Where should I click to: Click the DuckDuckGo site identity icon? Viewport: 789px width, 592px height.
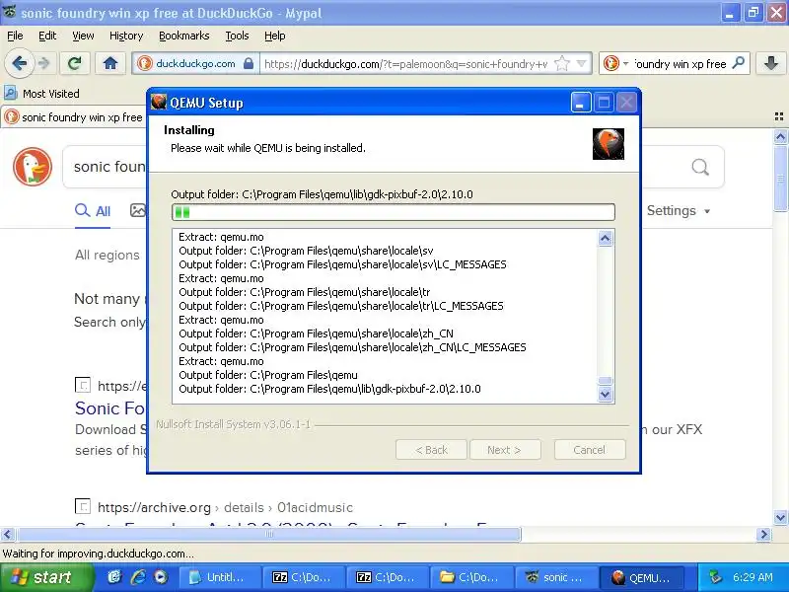click(145, 63)
